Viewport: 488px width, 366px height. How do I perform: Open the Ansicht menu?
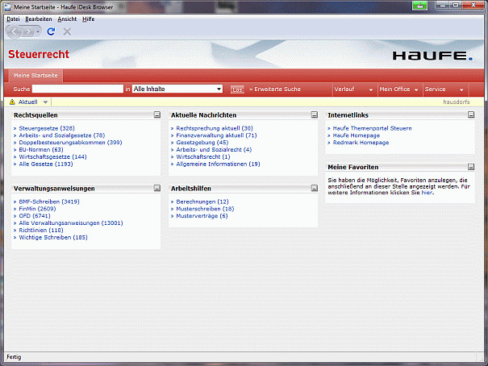[67, 19]
